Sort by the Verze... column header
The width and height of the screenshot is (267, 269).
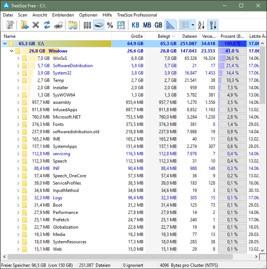click(209, 36)
